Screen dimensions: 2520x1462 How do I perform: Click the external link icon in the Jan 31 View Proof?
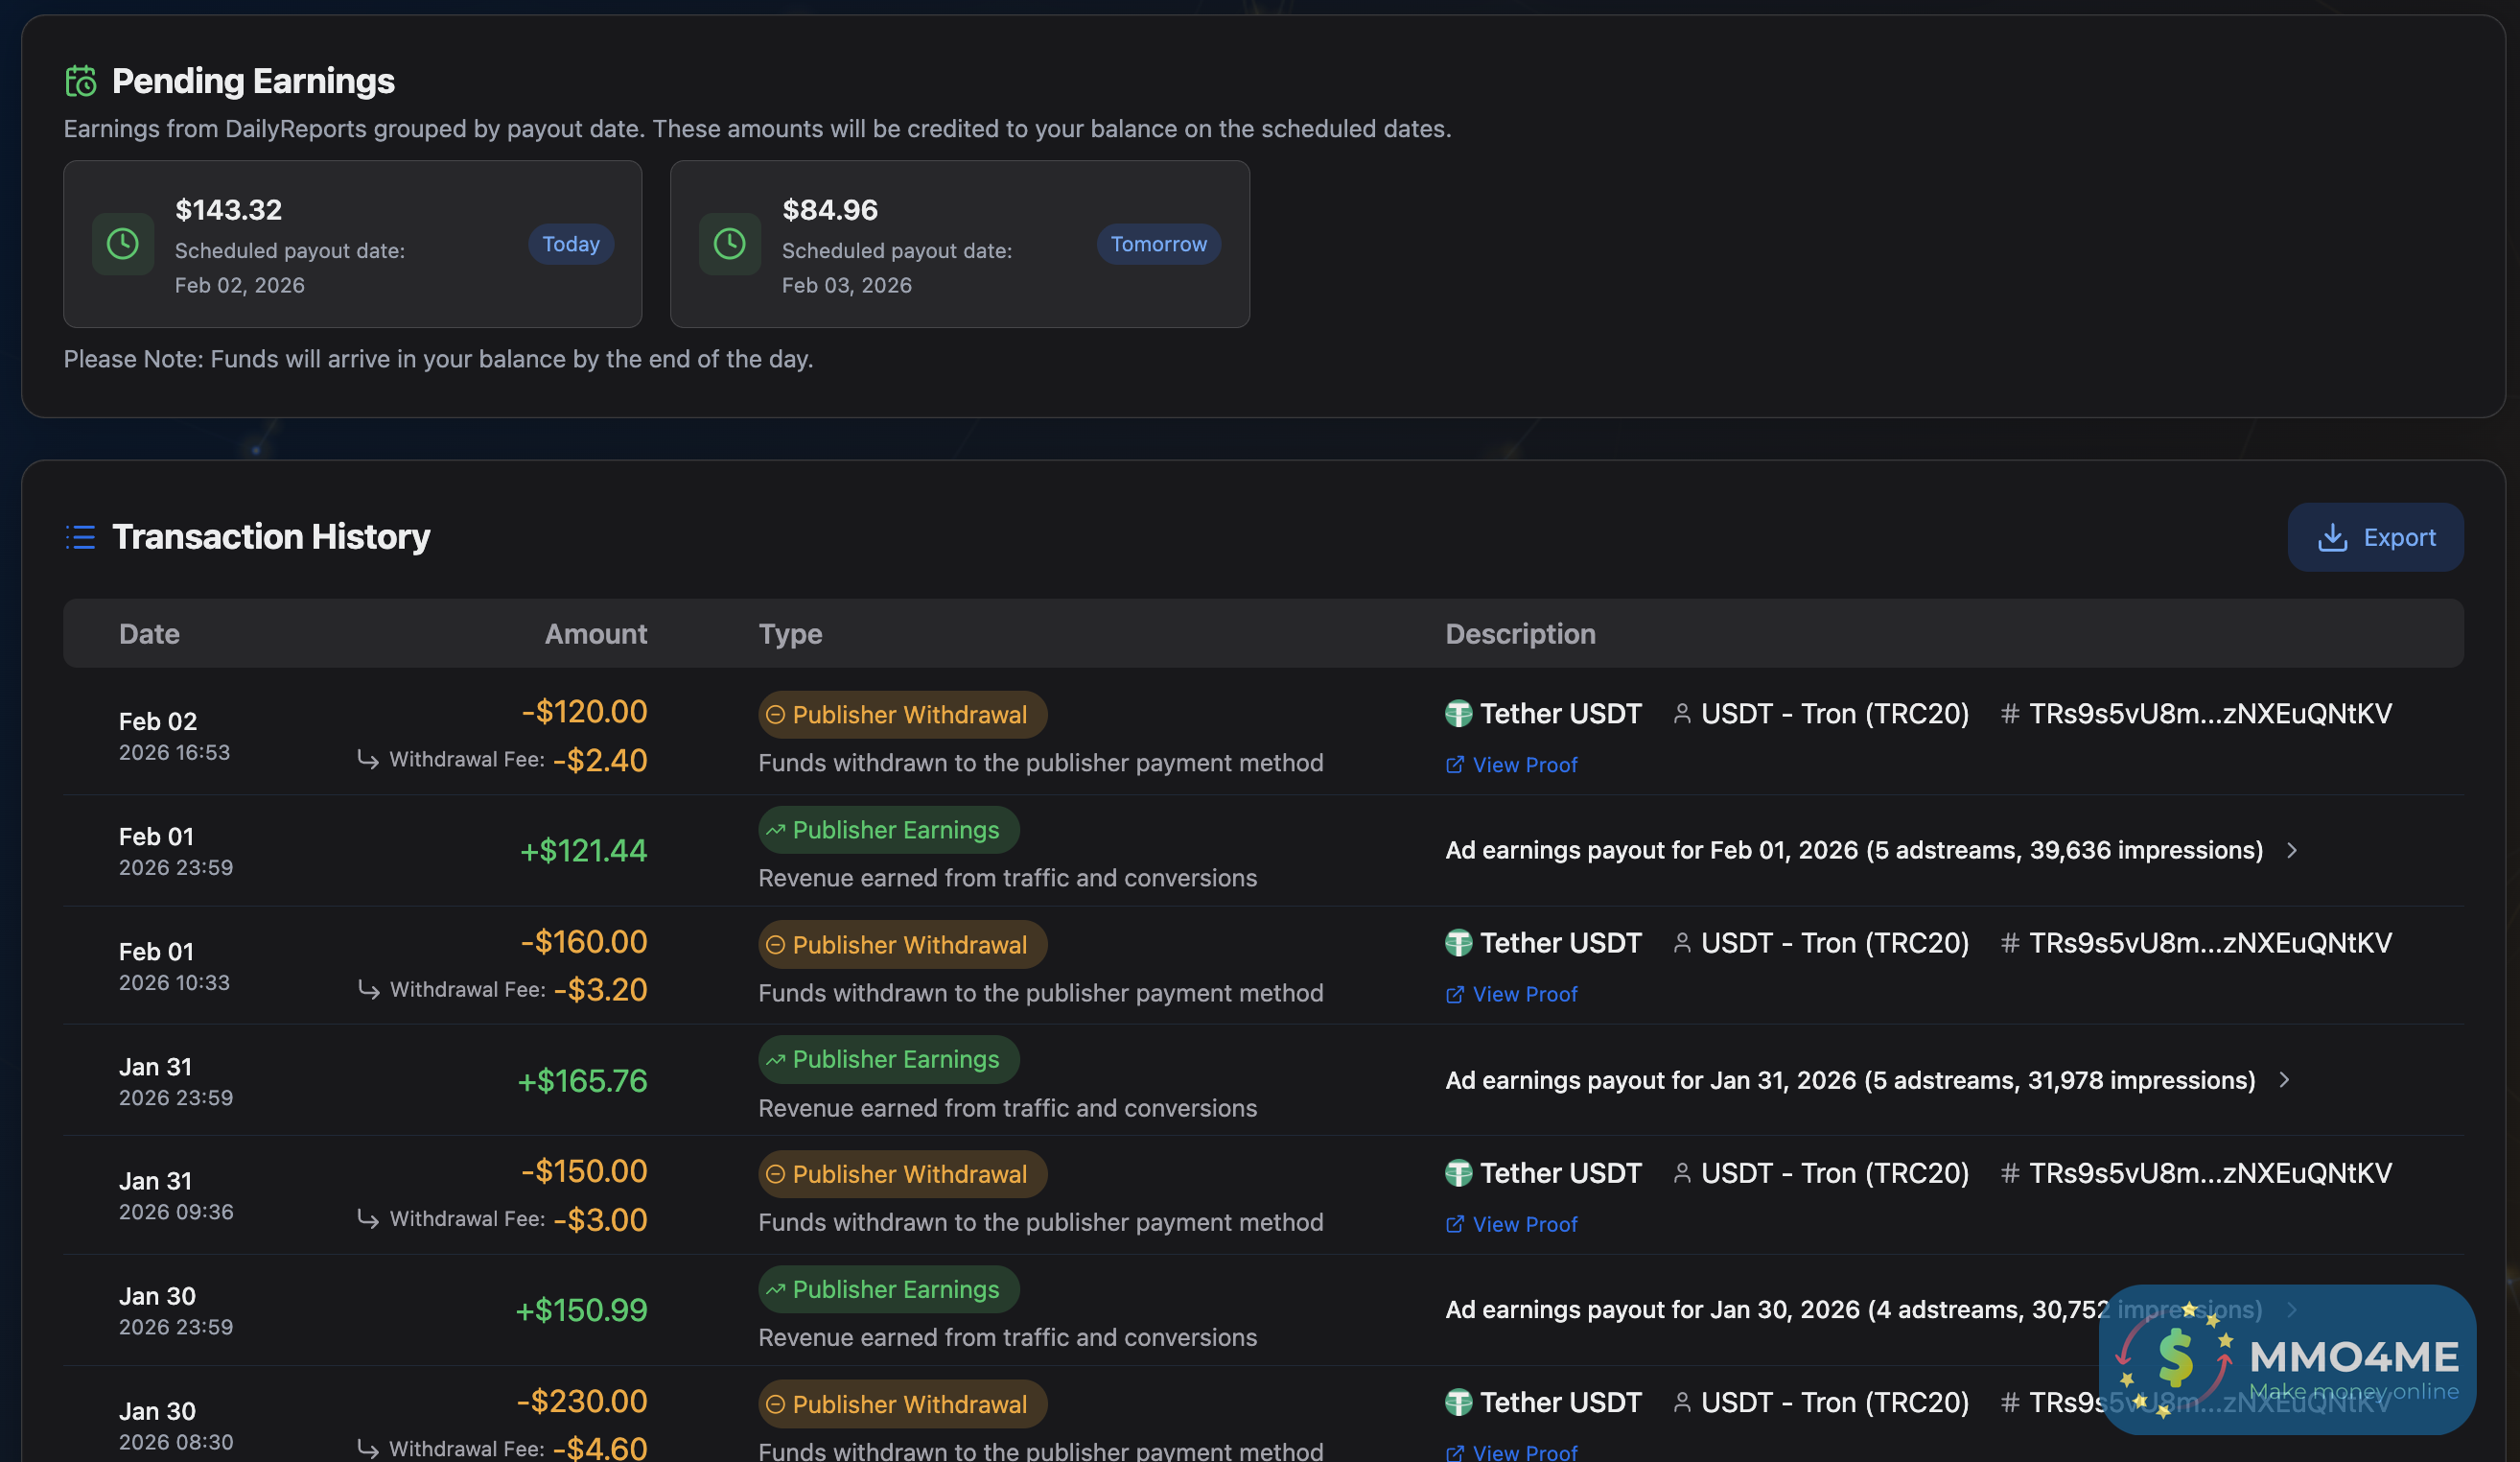[1455, 1225]
